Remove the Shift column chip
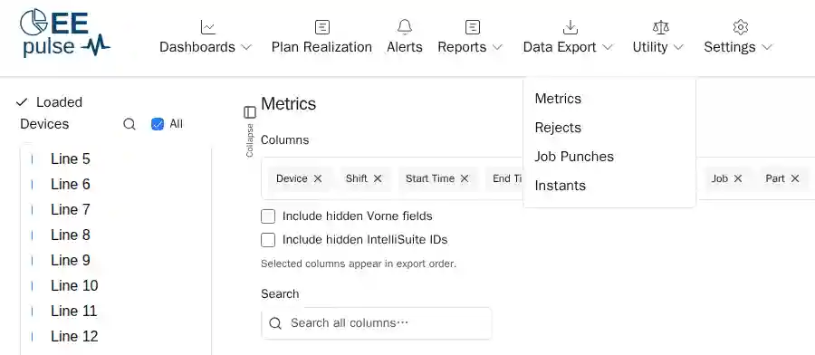Screen dimensions: 815x355 [x=378, y=178]
